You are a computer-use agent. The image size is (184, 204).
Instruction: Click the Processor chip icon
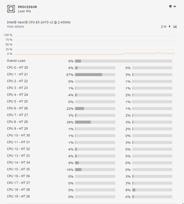(11, 9)
